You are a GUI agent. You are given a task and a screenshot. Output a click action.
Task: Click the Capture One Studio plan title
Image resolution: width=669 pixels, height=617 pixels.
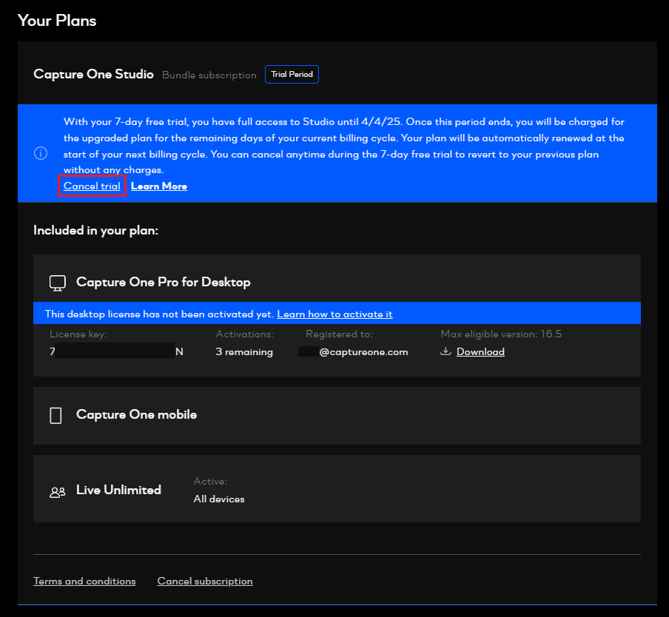tap(93, 74)
